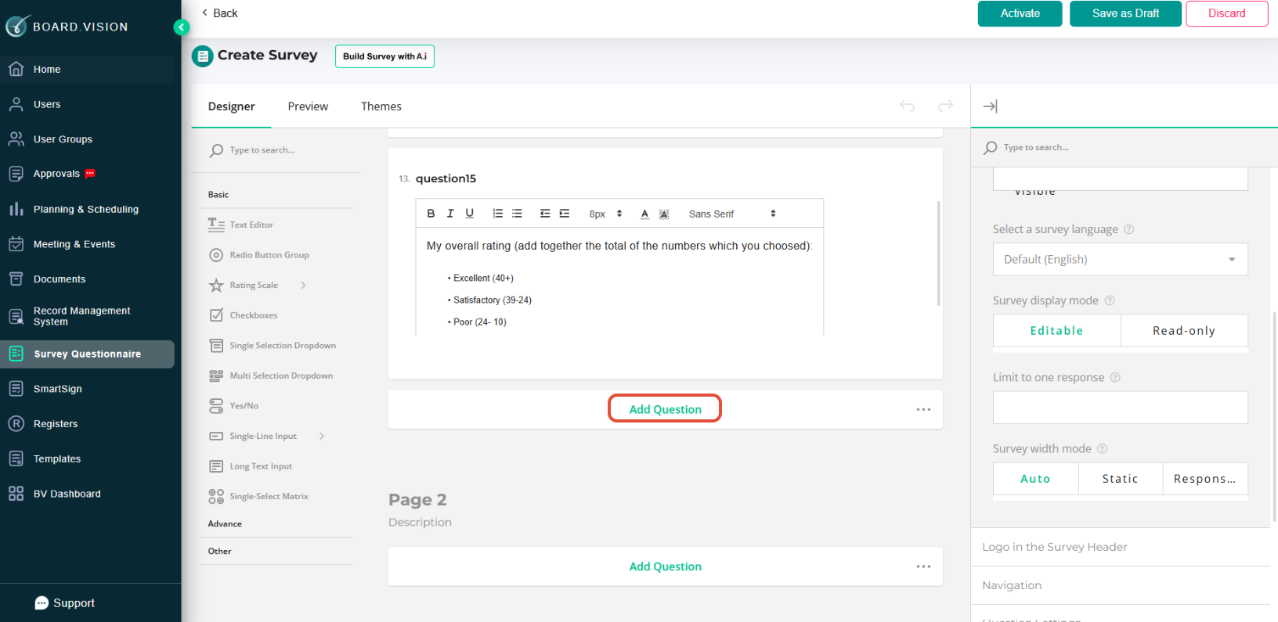Switch to Themes tab
The width and height of the screenshot is (1278, 622).
coord(381,106)
